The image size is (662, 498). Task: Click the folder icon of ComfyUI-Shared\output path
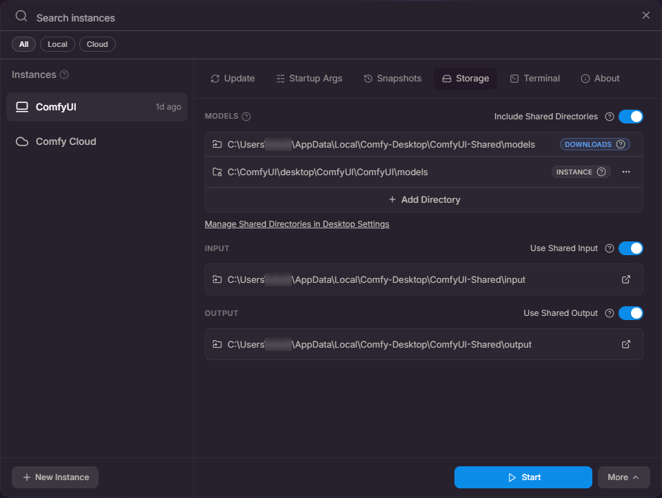[217, 345]
